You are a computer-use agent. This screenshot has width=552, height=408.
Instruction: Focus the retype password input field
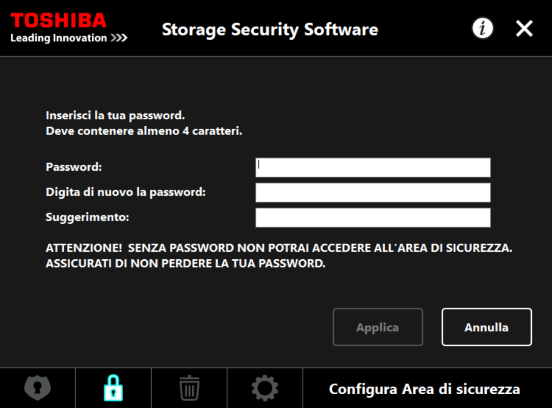pyautogui.click(x=373, y=192)
